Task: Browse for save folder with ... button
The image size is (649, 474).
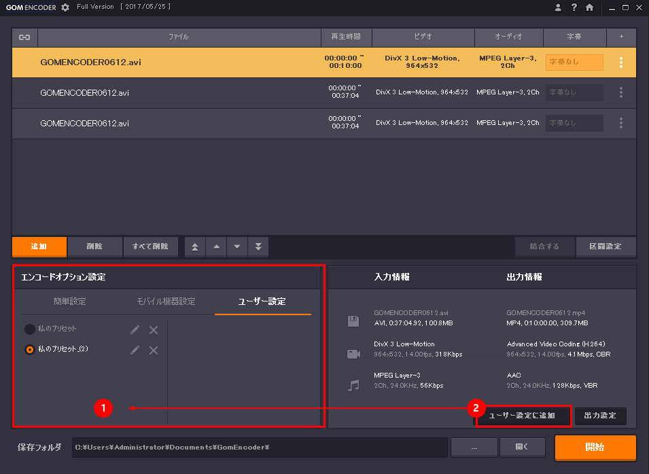Action: (474, 448)
